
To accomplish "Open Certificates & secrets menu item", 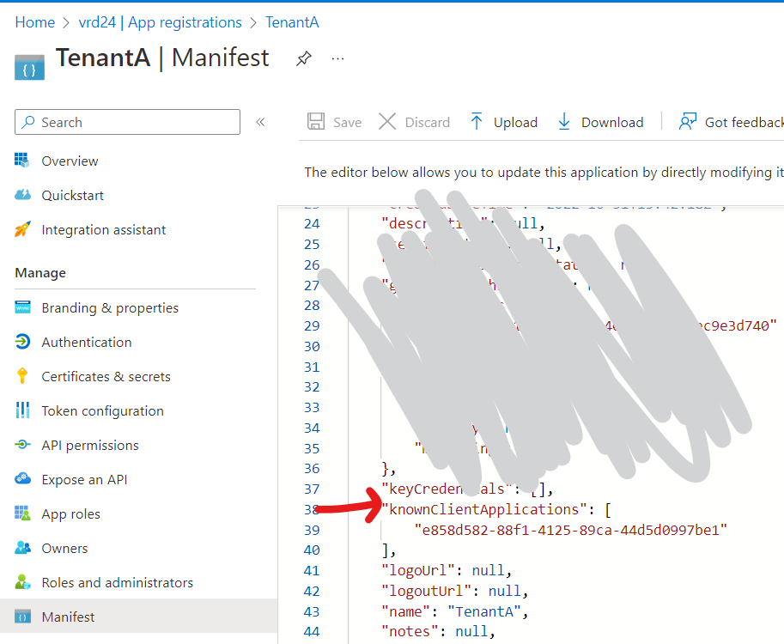I will pyautogui.click(x=106, y=376).
